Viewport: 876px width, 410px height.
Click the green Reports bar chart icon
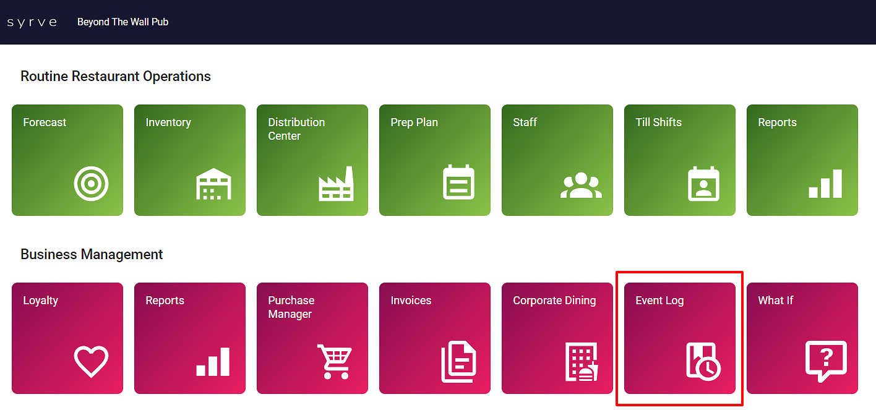click(825, 184)
